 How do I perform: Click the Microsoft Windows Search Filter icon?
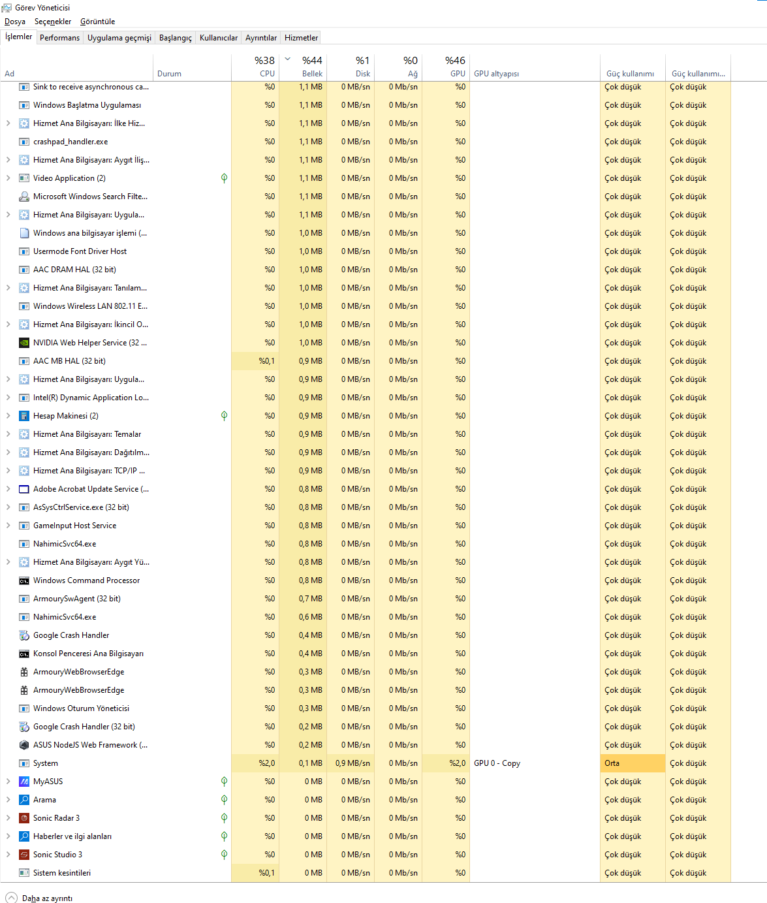coord(24,197)
